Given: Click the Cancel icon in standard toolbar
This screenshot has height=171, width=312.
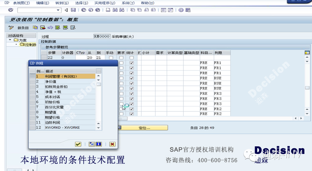Looking at the screenshot, I should click(98, 10).
